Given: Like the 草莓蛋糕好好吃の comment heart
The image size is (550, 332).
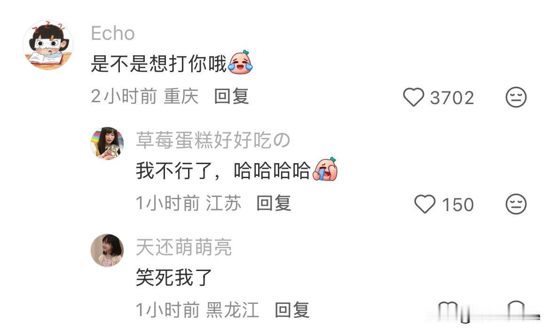Looking at the screenshot, I should [425, 204].
